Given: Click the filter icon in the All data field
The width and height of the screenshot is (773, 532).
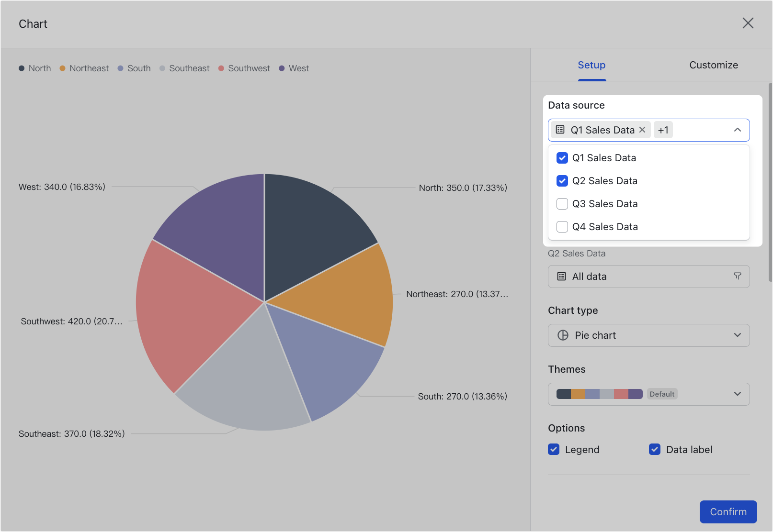Looking at the screenshot, I should (x=737, y=276).
